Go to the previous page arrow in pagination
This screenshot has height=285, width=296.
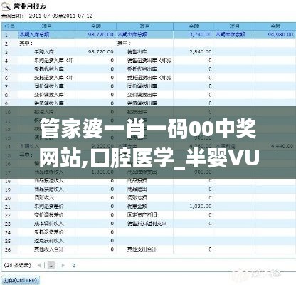(x=39, y=265)
